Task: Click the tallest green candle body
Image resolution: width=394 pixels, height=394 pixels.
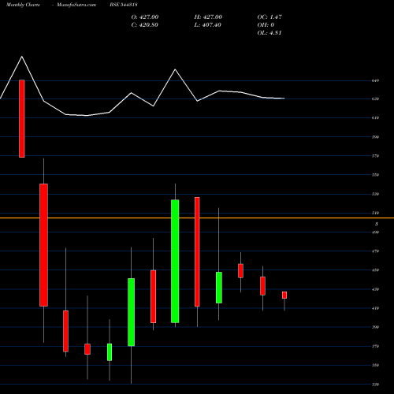Action: (x=175, y=262)
